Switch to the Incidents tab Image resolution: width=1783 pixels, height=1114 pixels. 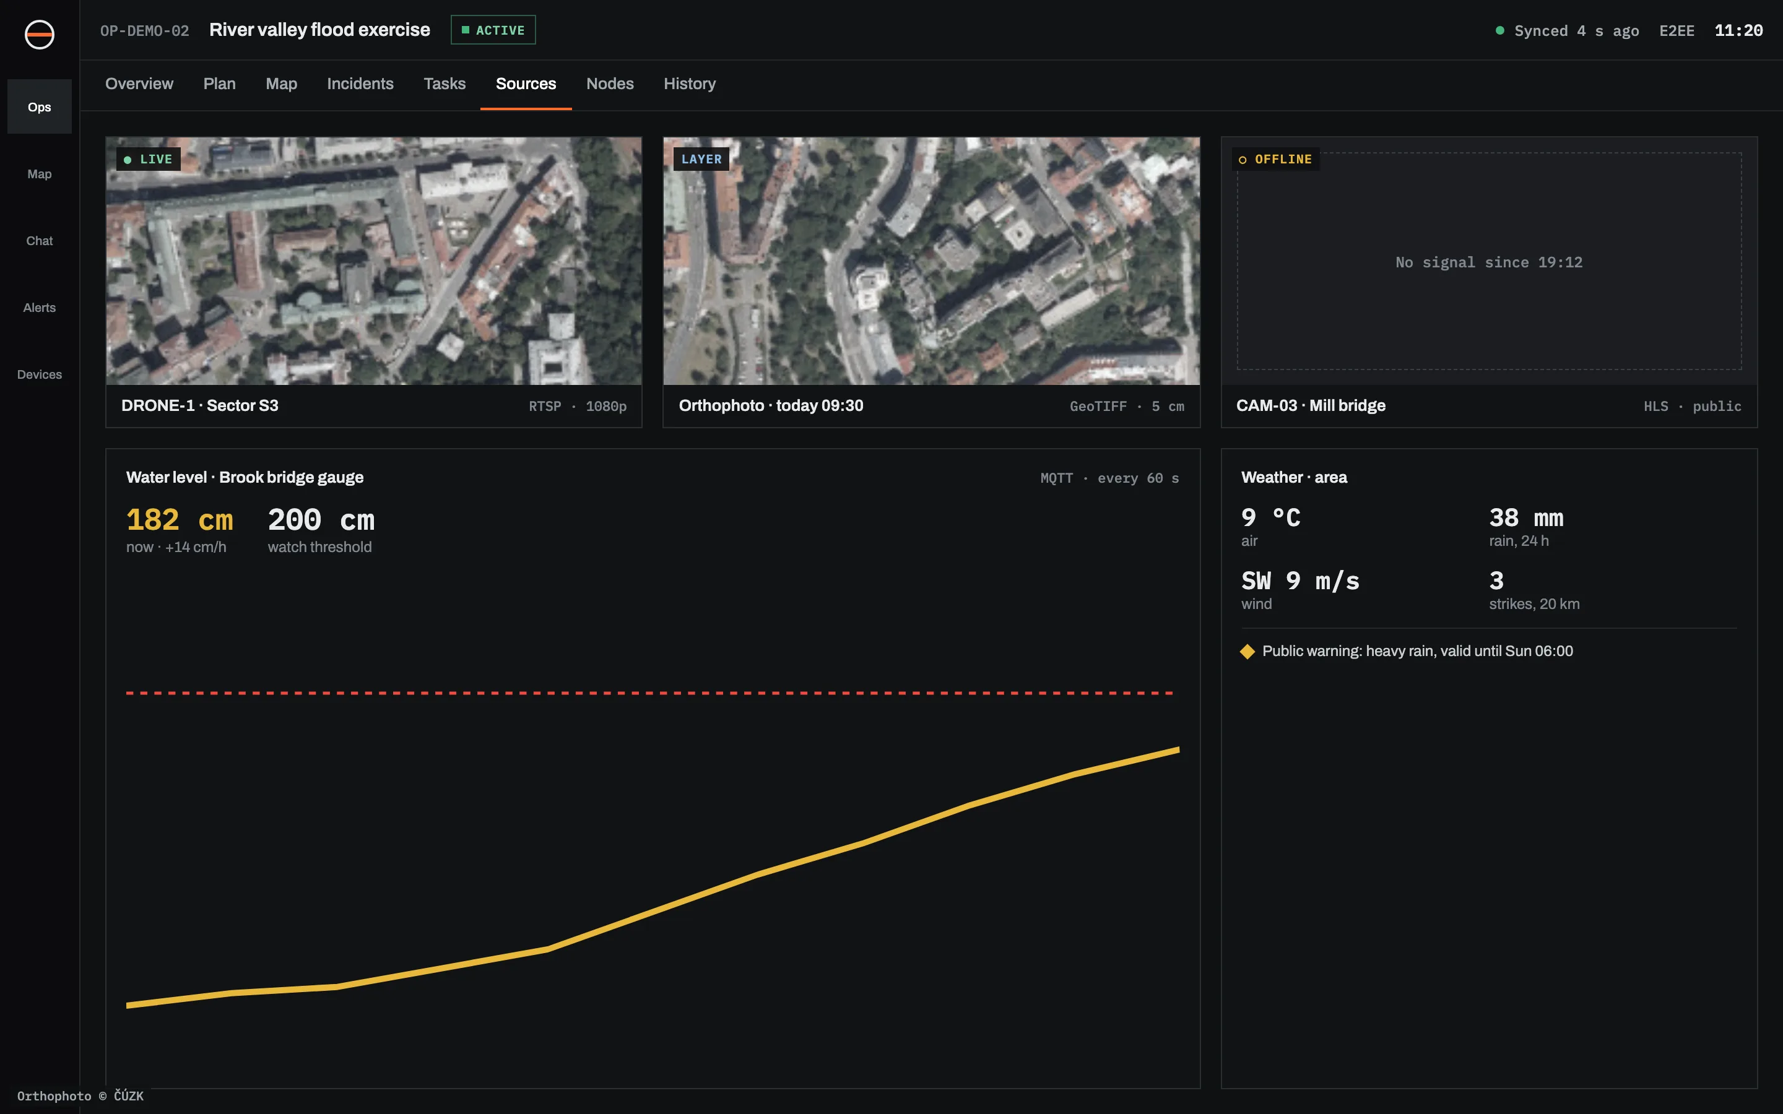click(360, 84)
